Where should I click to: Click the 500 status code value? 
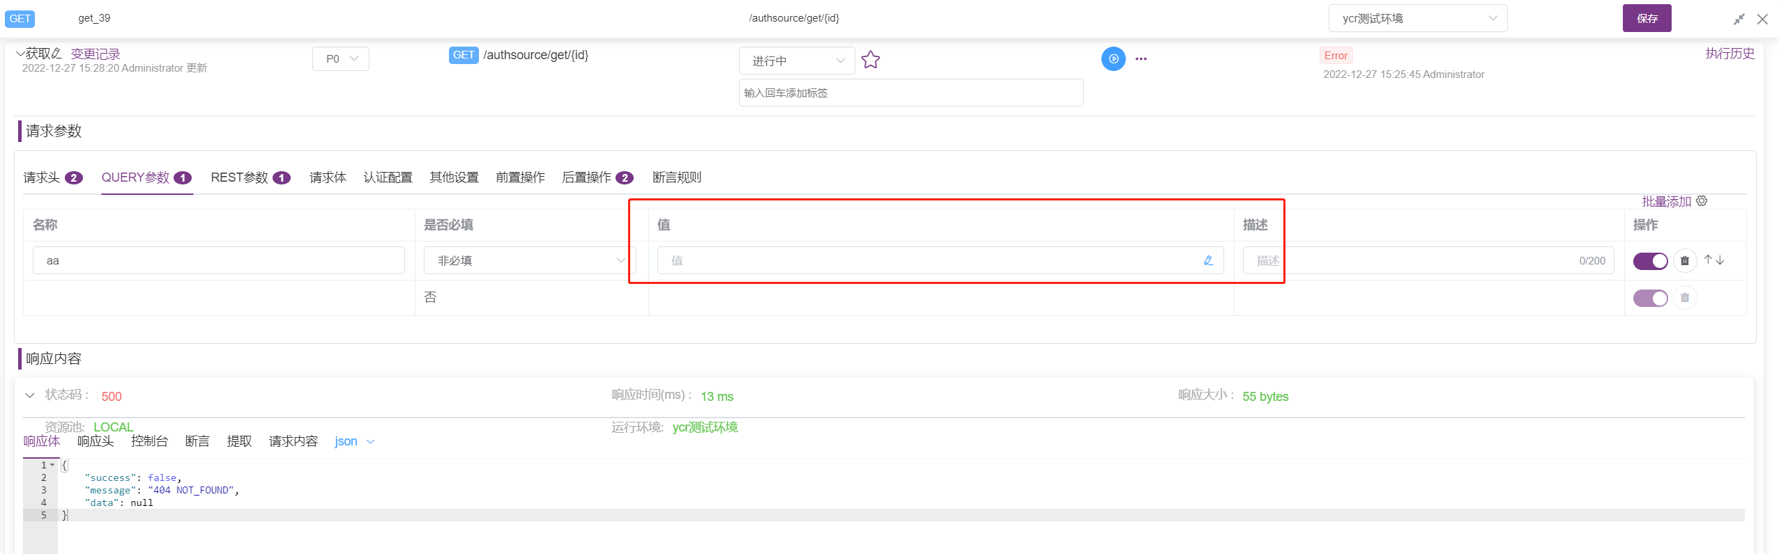pyautogui.click(x=112, y=396)
